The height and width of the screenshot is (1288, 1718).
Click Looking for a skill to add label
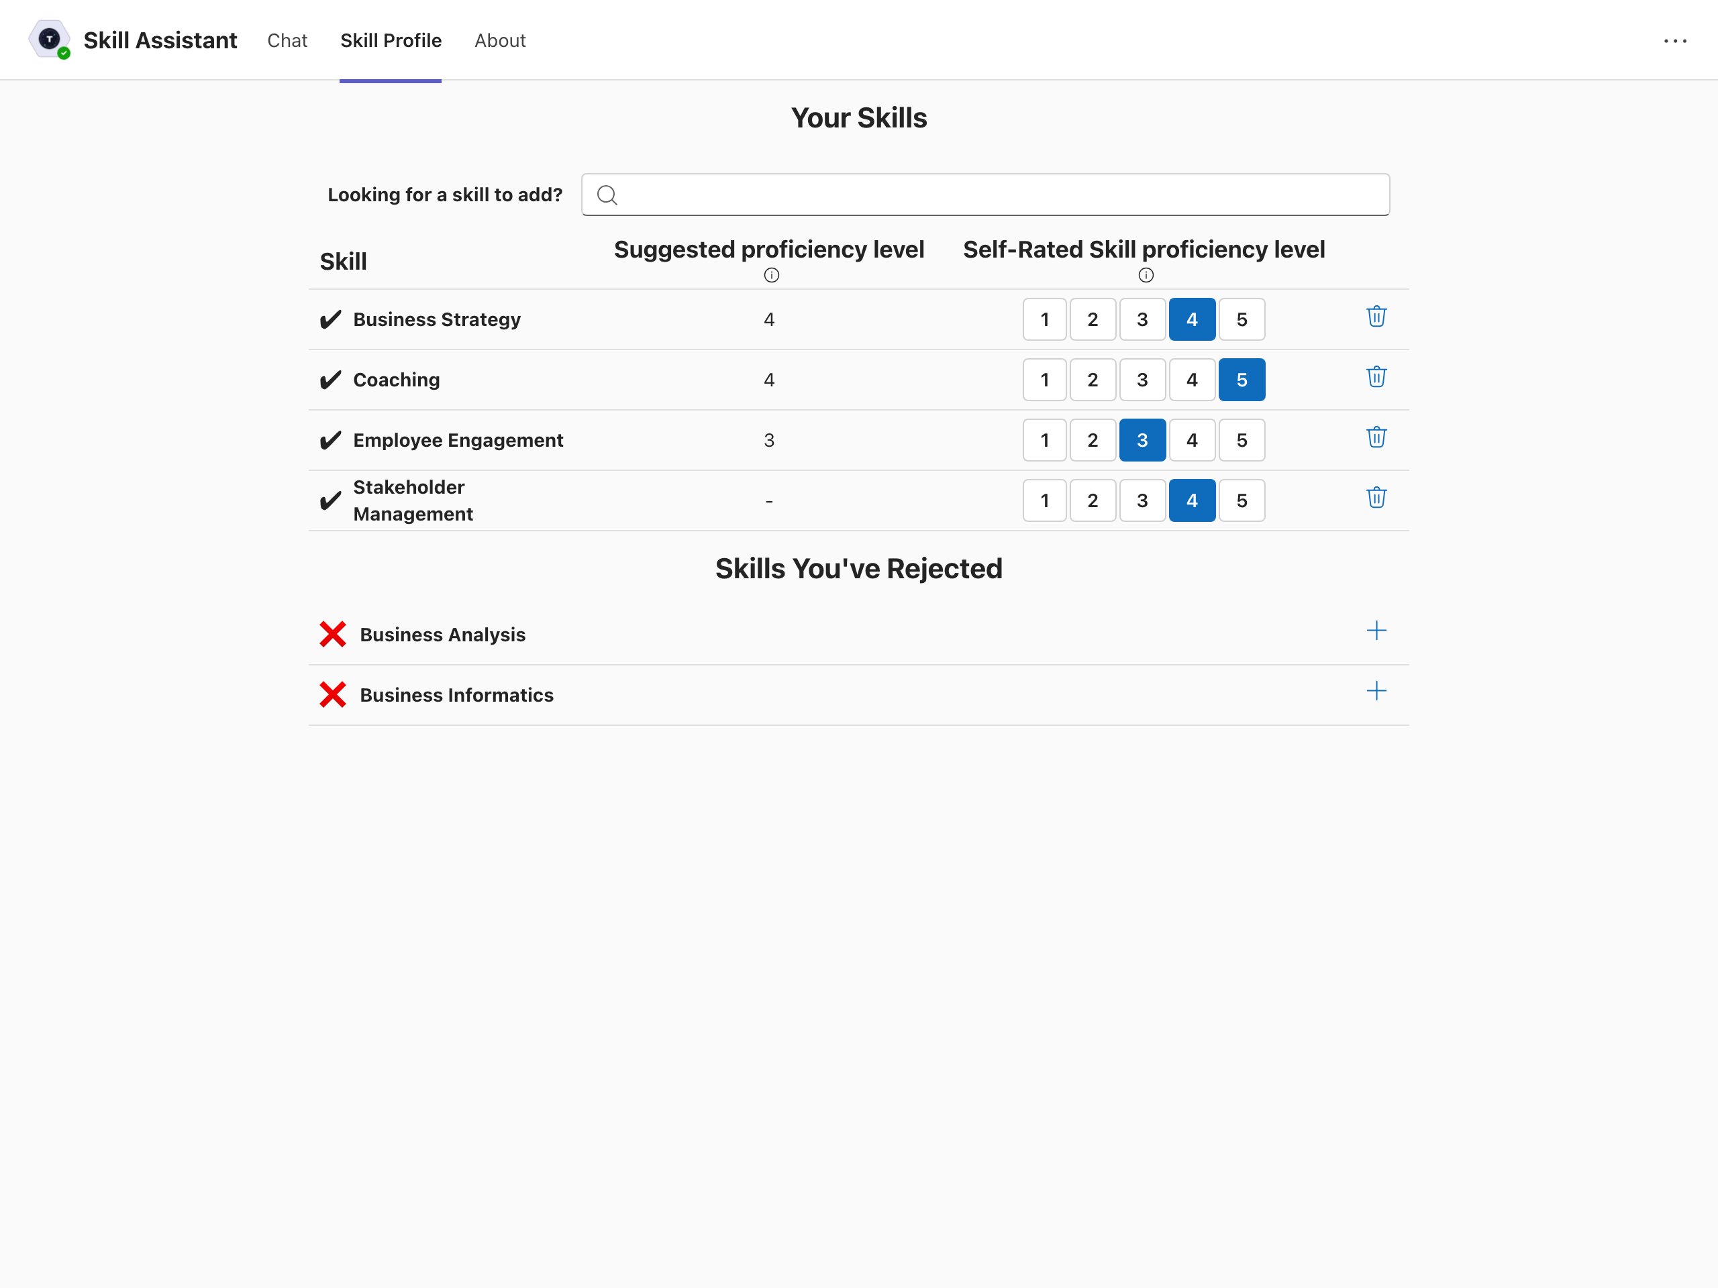point(445,195)
